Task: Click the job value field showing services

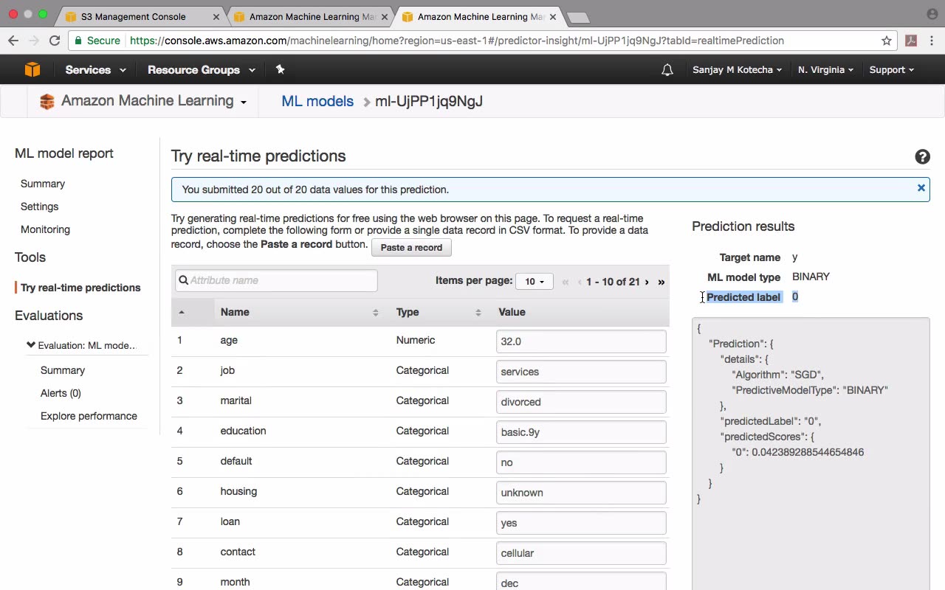Action: pyautogui.click(x=581, y=372)
